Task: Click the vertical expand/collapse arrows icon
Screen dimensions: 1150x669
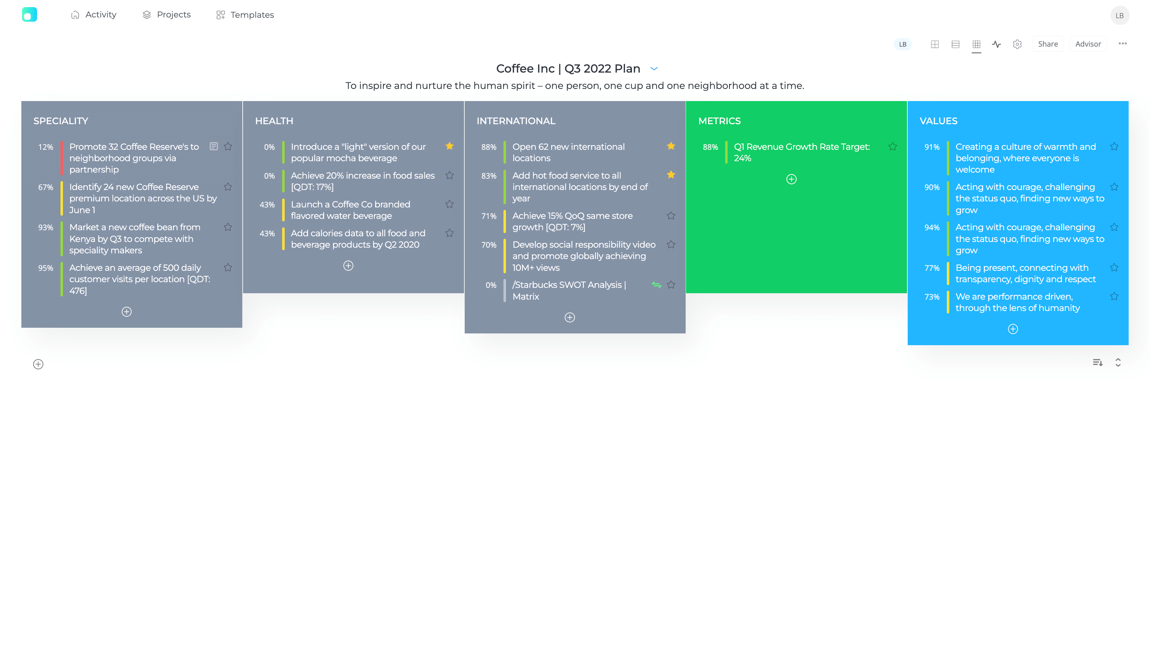Action: point(1118,362)
